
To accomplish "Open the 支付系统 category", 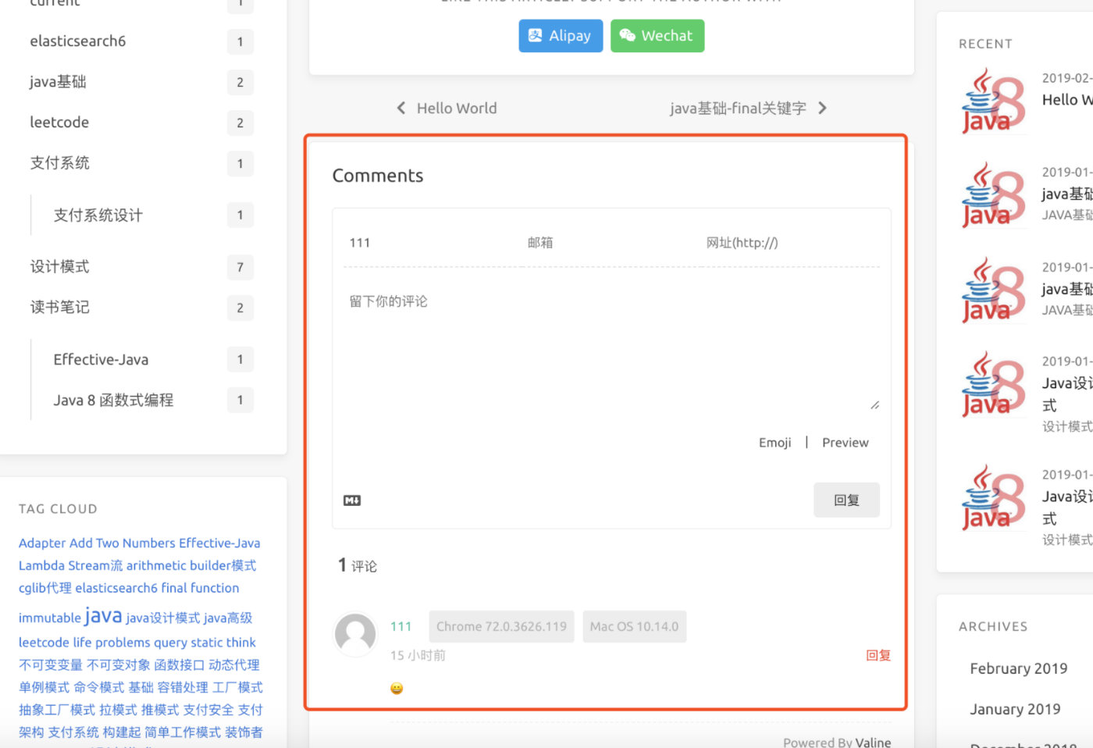I will tap(59, 163).
